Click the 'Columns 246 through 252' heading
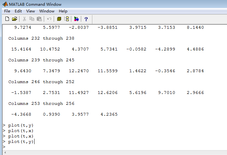227x155 pixels. 41,82
